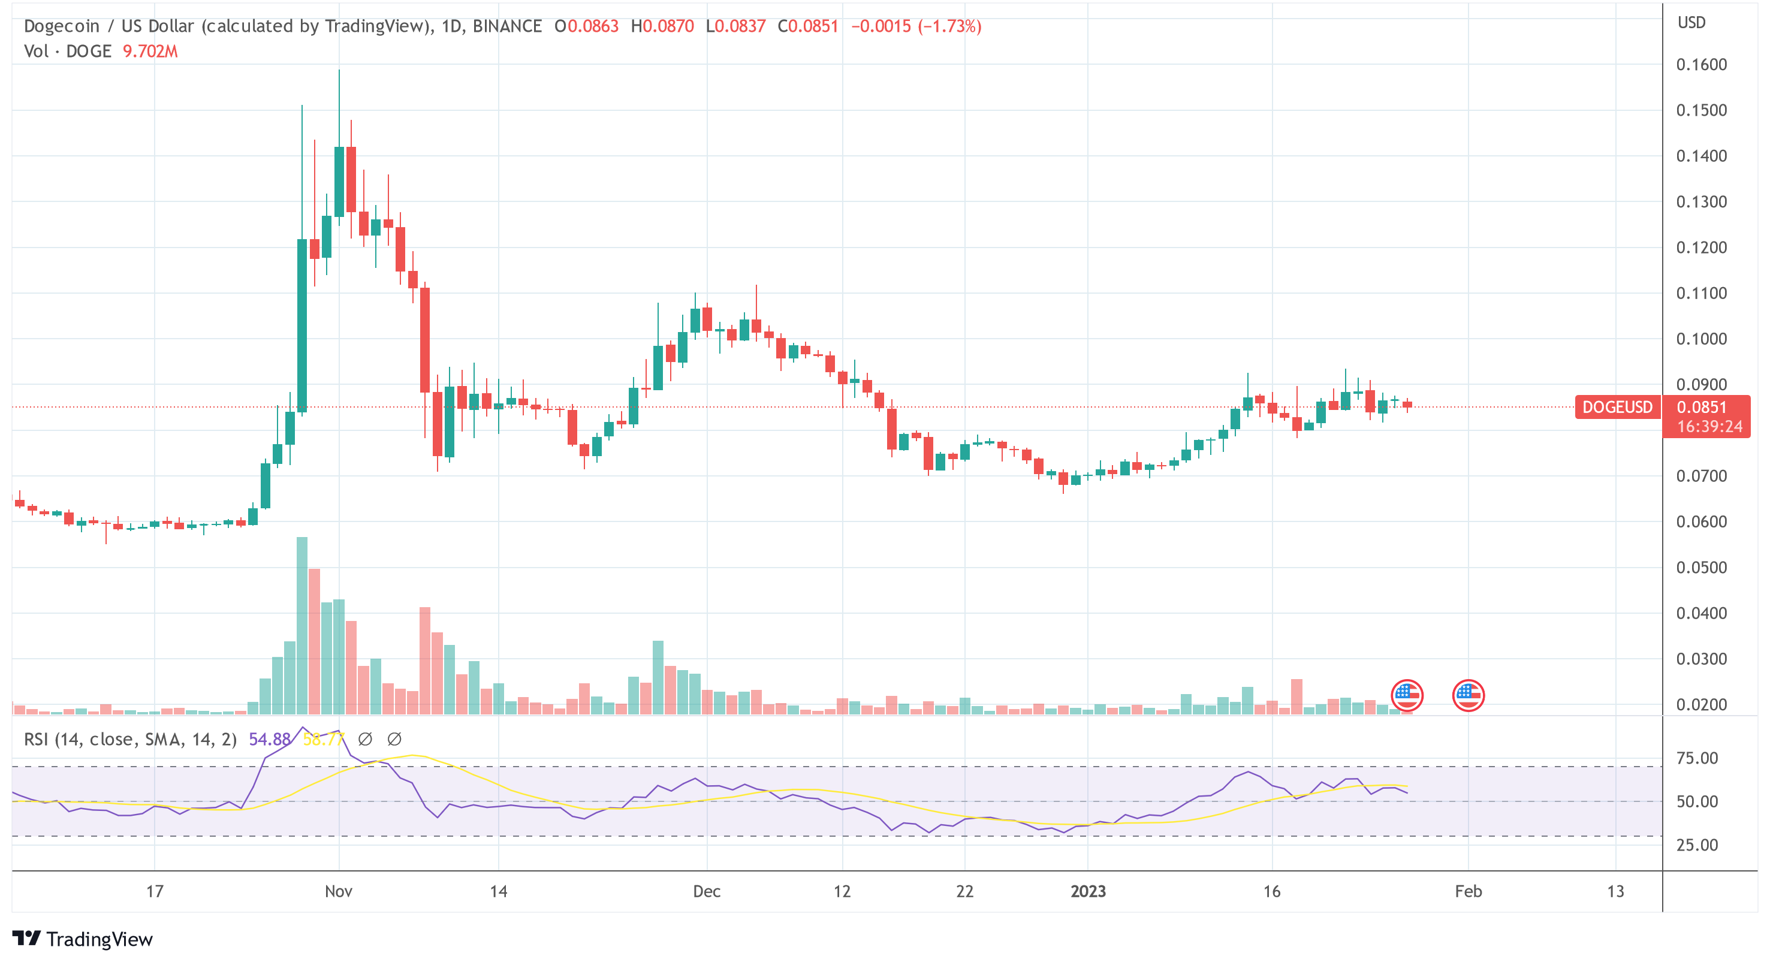This screenshot has height=965, width=1773.
Task: Click the 16 date label on time axis
Action: [x=1272, y=892]
